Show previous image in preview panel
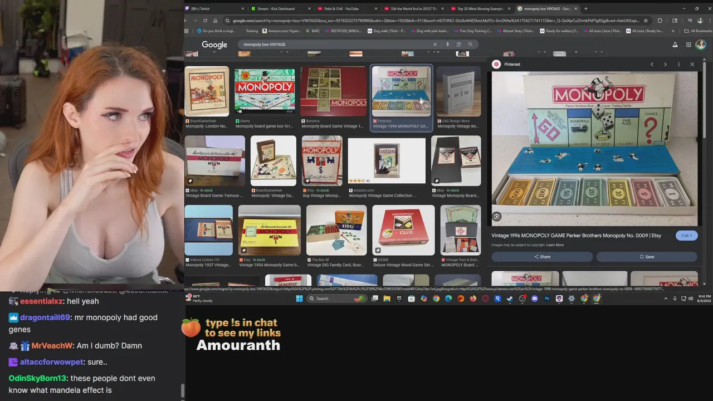This screenshot has width=713, height=401. click(x=652, y=65)
